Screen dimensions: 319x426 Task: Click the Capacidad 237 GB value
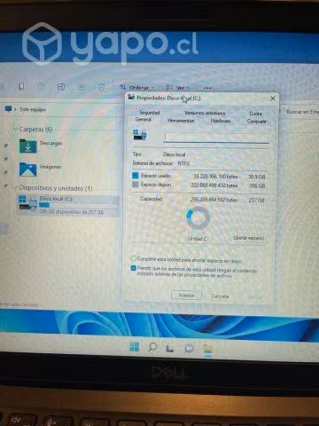[256, 201]
